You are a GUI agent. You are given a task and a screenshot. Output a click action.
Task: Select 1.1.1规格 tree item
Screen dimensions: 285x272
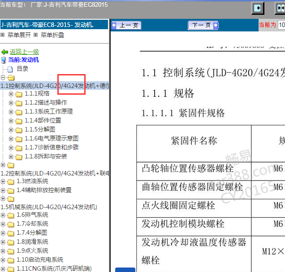click(x=37, y=93)
